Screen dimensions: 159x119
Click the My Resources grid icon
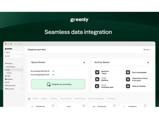[6, 85]
